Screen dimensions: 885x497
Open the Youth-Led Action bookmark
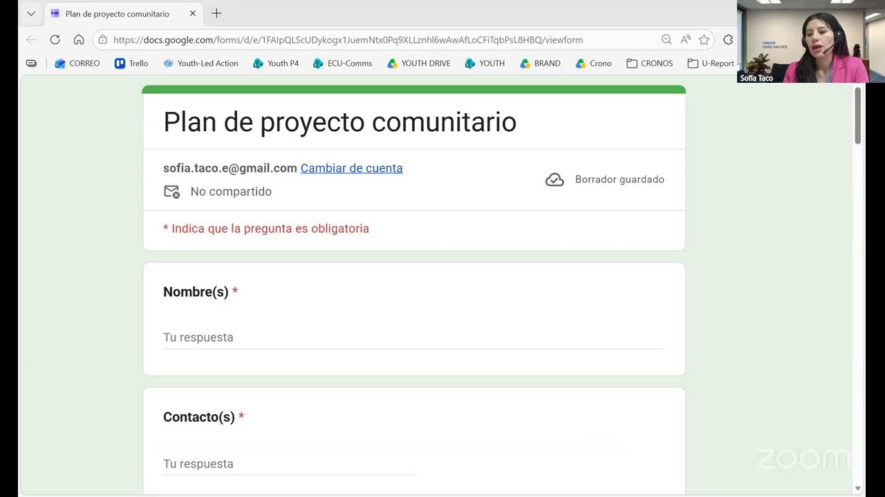pyautogui.click(x=201, y=63)
